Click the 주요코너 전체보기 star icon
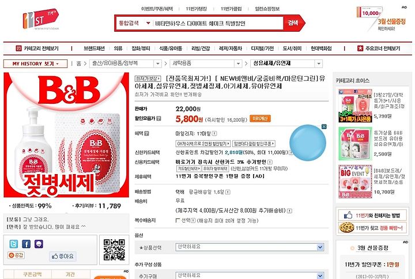Viewport: 415px width, 279px height. tap(360, 48)
